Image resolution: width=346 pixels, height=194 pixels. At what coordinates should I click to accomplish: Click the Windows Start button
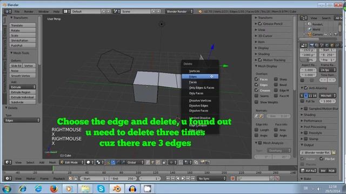click(7, 189)
